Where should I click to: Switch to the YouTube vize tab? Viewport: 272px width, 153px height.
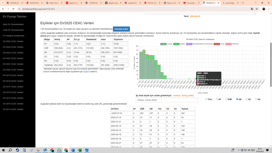point(191,3)
